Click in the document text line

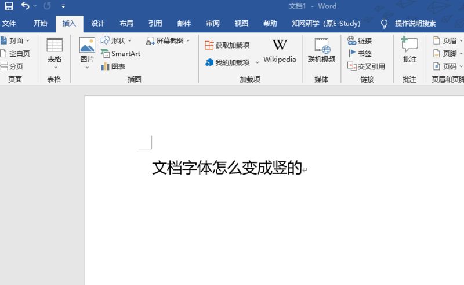pos(227,168)
